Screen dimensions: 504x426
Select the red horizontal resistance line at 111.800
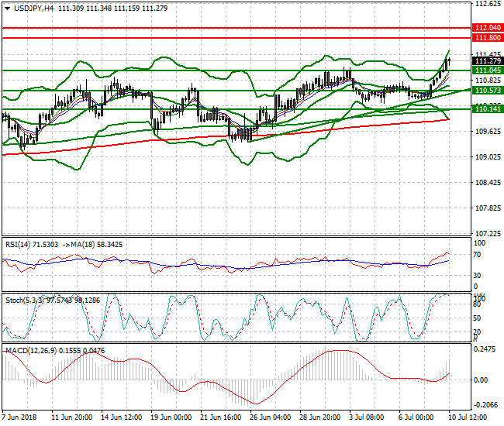click(236, 38)
